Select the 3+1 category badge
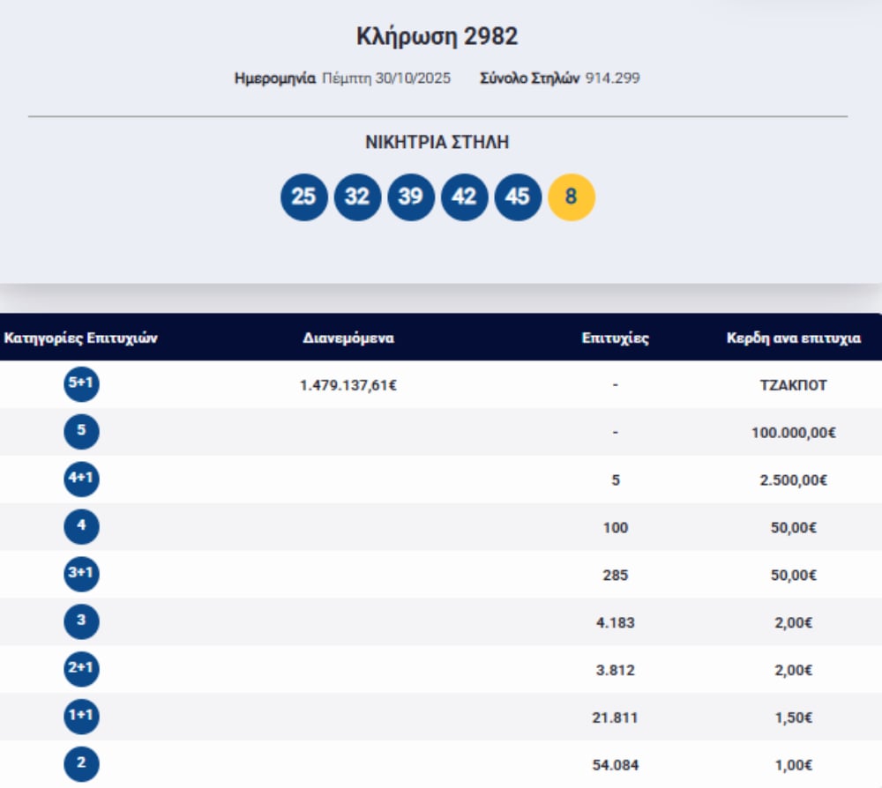The height and width of the screenshot is (788, 882). [81, 575]
